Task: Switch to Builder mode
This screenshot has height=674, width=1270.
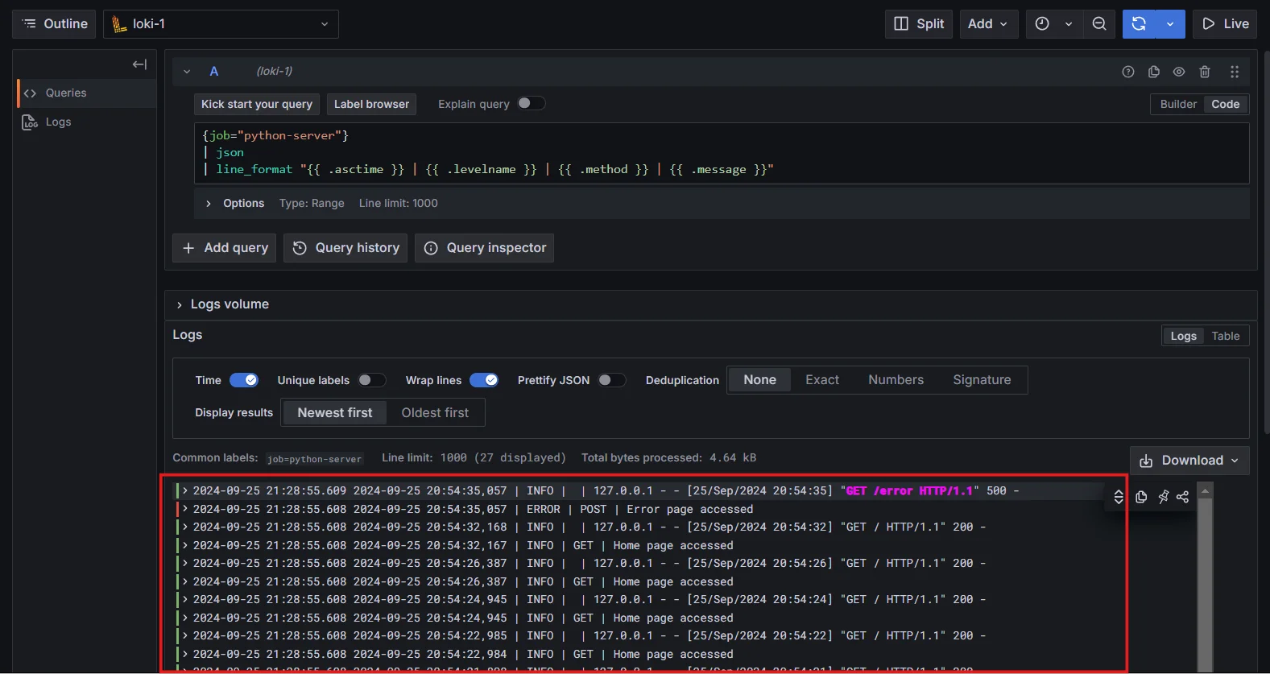Action: (1178, 104)
